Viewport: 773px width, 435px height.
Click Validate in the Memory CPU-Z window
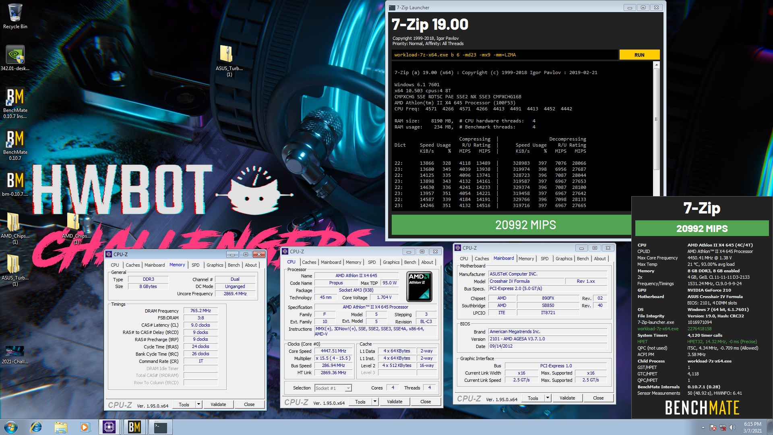point(218,404)
